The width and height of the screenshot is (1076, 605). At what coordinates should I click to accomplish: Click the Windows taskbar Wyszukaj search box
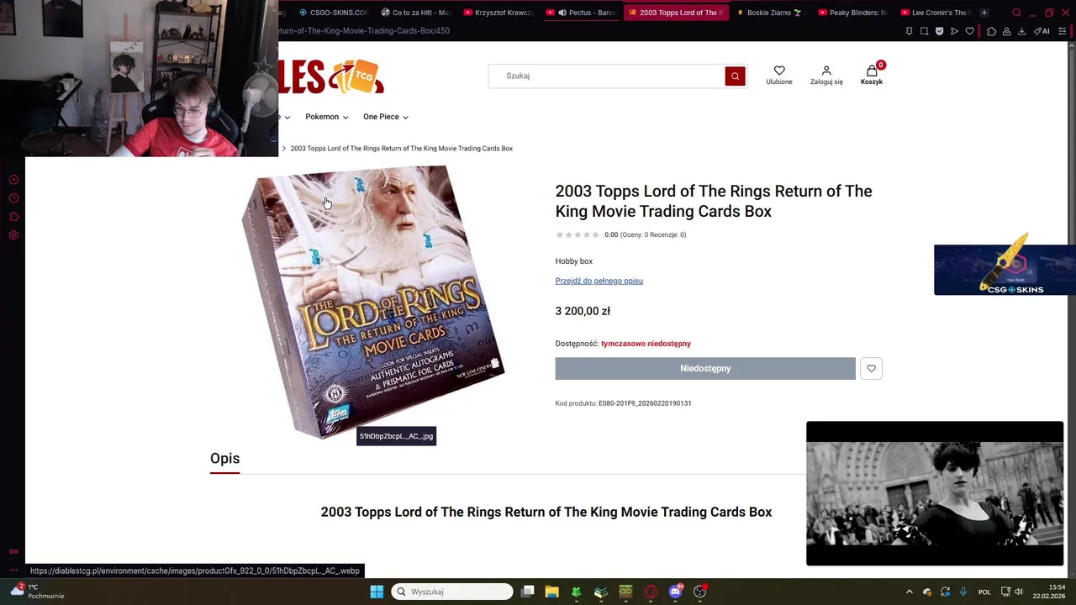click(x=452, y=592)
